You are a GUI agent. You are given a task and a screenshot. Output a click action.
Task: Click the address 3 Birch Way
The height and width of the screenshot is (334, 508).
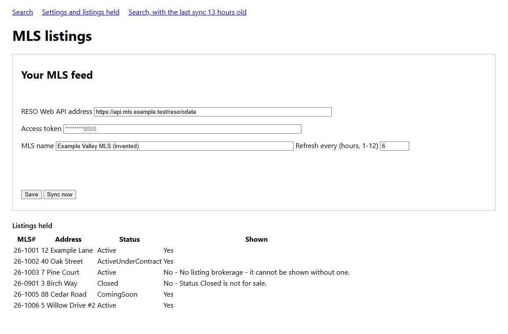59,283
